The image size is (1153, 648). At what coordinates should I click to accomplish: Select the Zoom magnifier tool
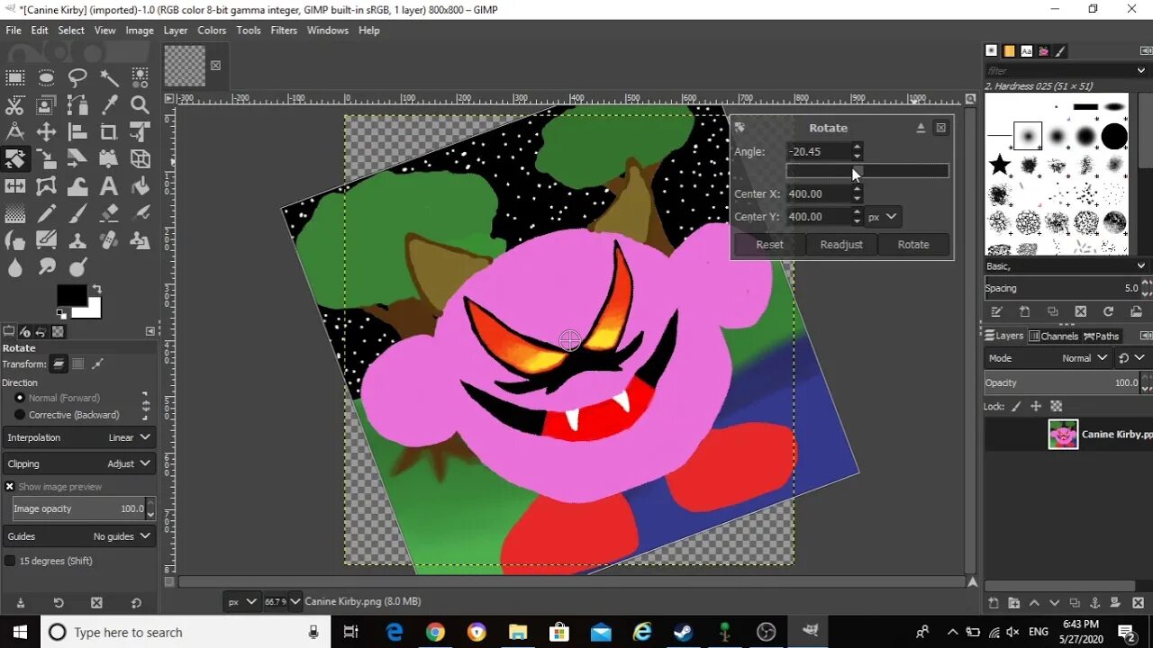(140, 105)
